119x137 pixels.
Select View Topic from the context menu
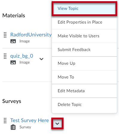(84, 9)
